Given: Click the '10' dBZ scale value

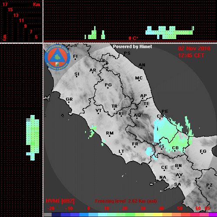Looking at the screenshot, I should point(107,208).
